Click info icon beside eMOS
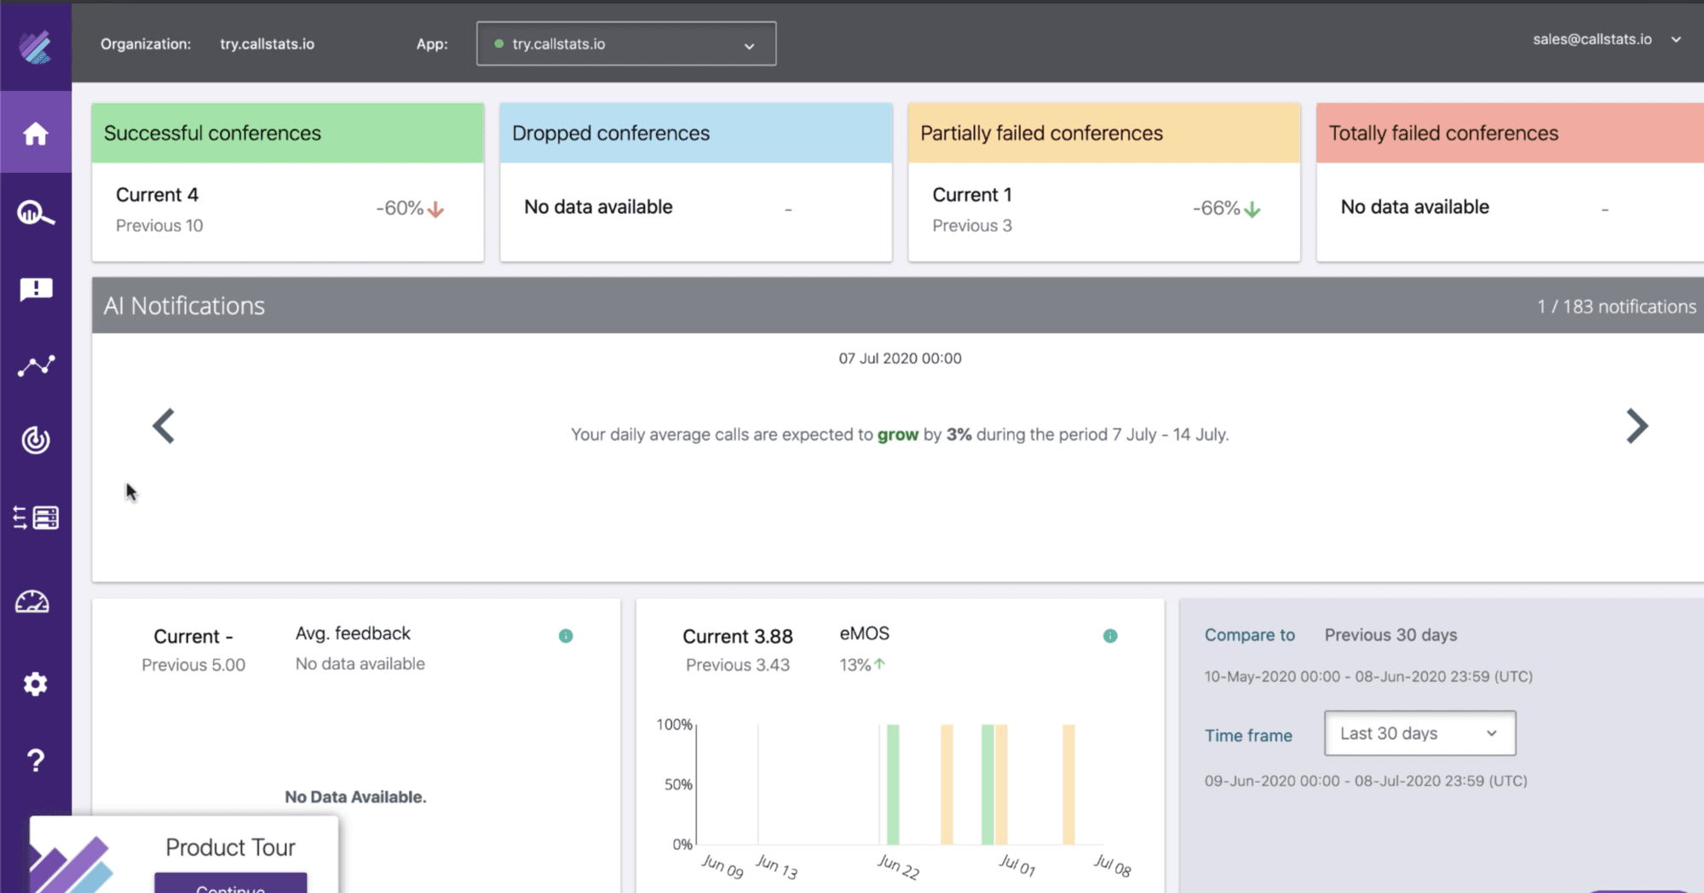This screenshot has width=1704, height=893. [x=1110, y=636]
